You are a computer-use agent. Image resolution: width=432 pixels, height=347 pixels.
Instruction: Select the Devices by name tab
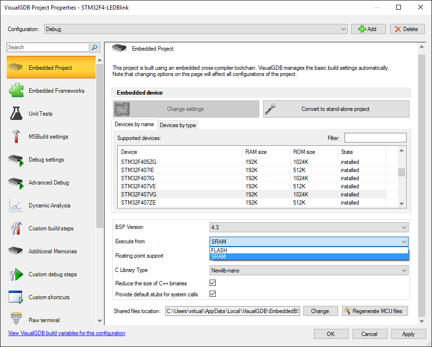134,124
